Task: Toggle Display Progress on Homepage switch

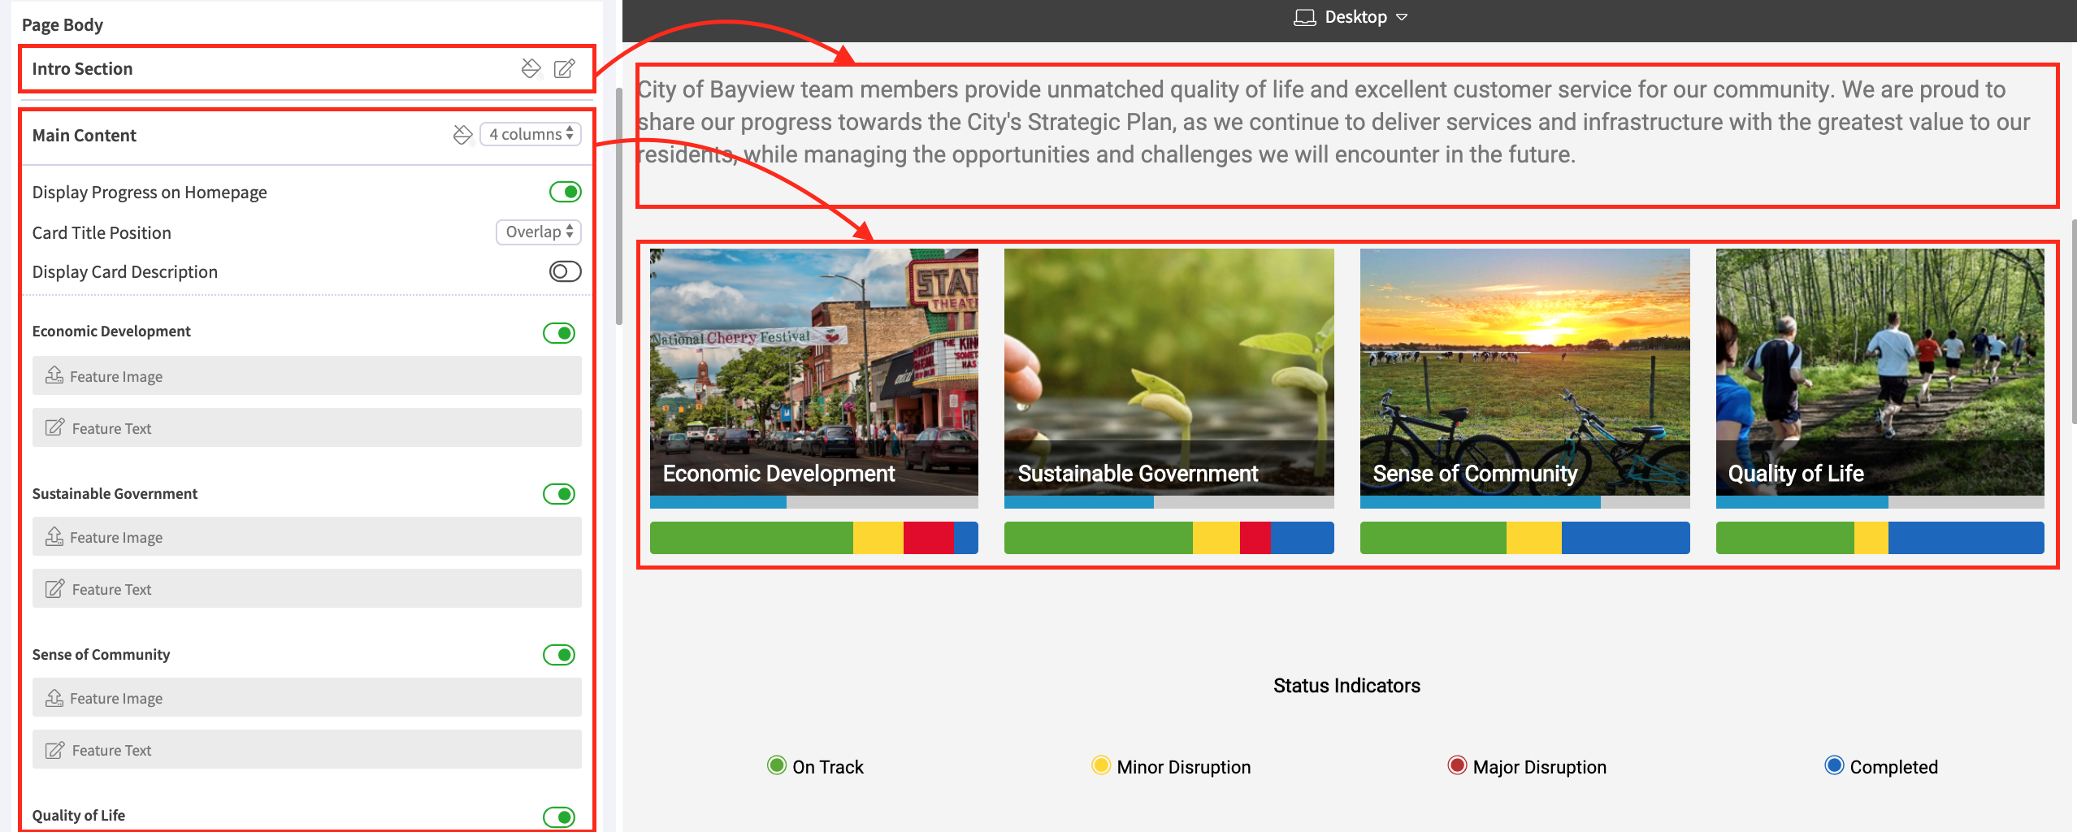Action: coord(566,192)
